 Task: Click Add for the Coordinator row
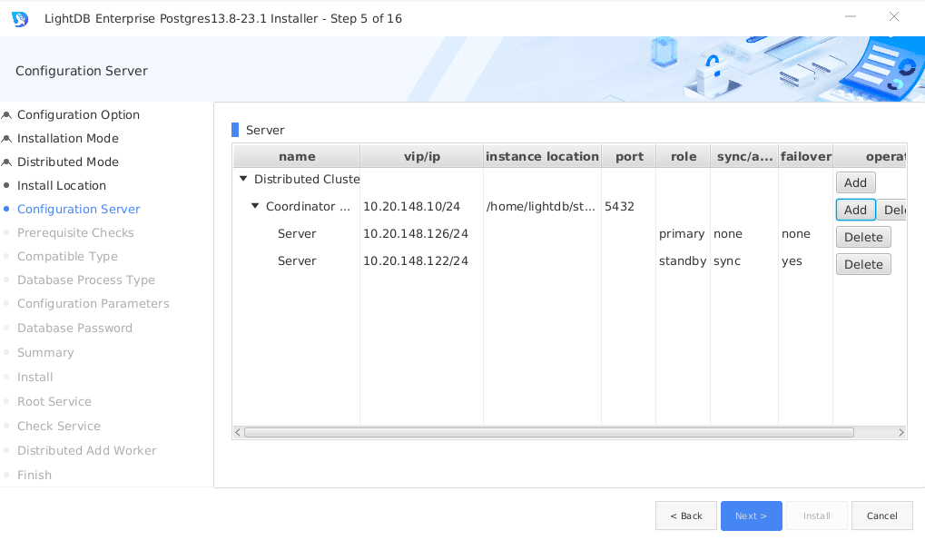855,210
